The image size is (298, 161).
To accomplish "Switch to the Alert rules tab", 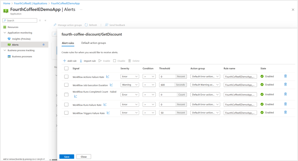I will tap(68, 43).
